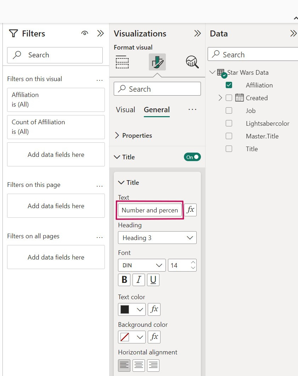Click Add data fields here for all pages
Screen dimensions: 298x376
pos(56,257)
